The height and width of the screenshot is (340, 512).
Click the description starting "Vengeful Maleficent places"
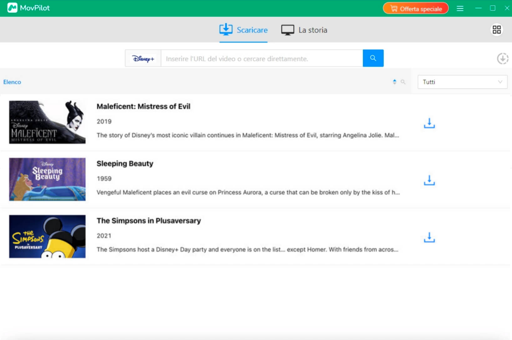pyautogui.click(x=248, y=192)
